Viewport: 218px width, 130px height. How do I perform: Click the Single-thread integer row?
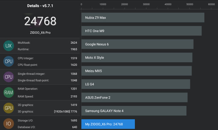pos(47,74)
